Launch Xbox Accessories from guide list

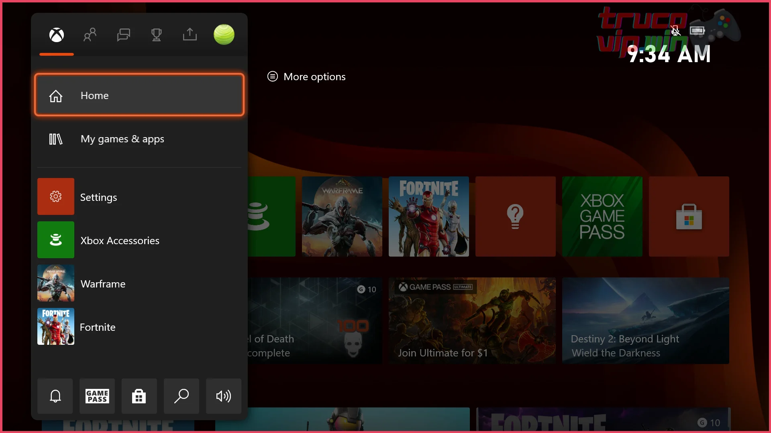pyautogui.click(x=139, y=240)
